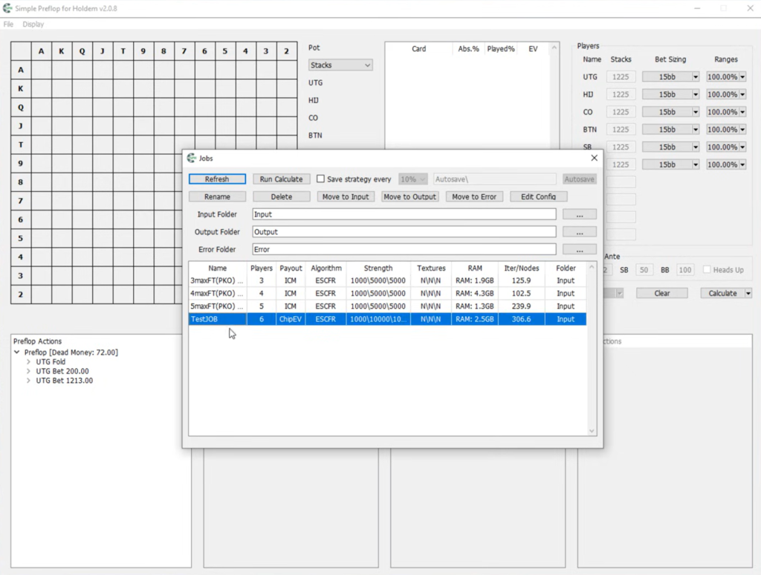761x575 pixels.
Task: Toggle Heads Up checkbox
Action: (x=707, y=269)
